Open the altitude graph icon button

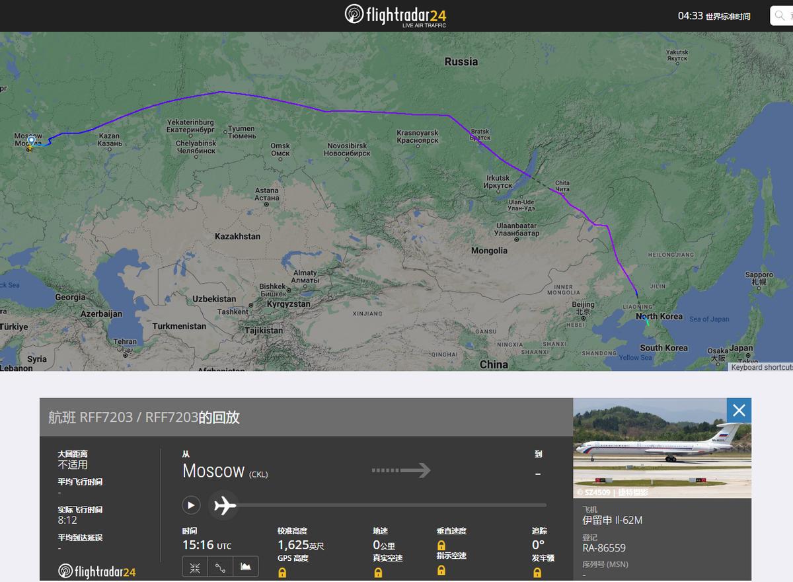pyautogui.click(x=245, y=567)
